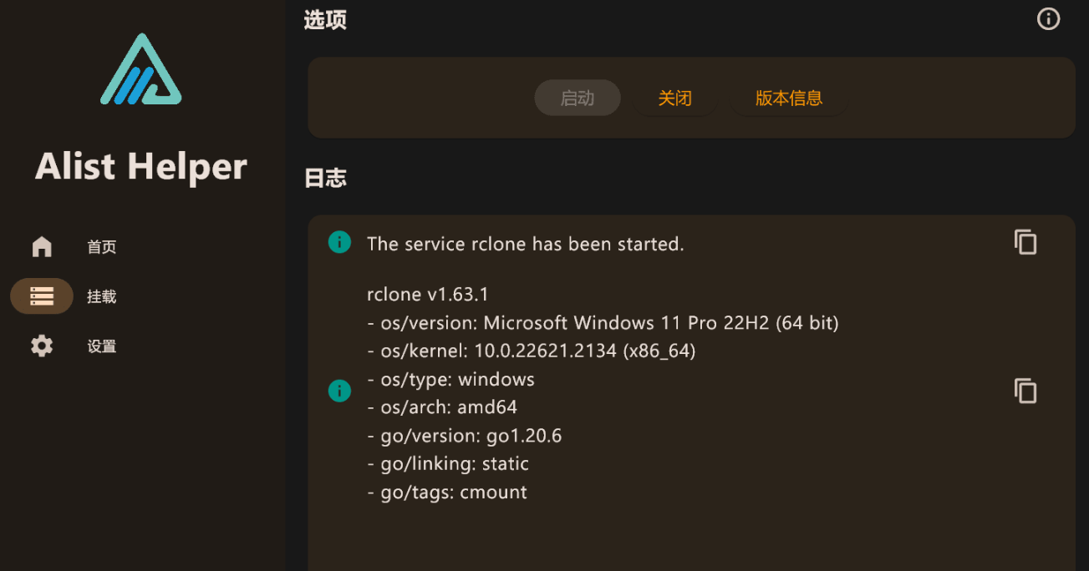Viewport: 1089px width, 571px height.
Task: Select the 首页 navigation item
Action: tap(101, 246)
